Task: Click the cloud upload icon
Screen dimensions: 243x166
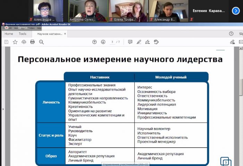Action: pos(24,42)
